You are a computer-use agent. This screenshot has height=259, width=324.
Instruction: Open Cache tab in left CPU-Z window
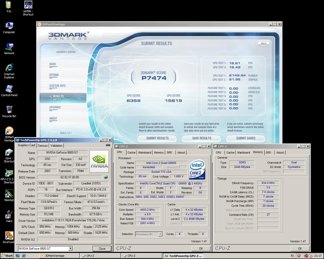pos(131,153)
